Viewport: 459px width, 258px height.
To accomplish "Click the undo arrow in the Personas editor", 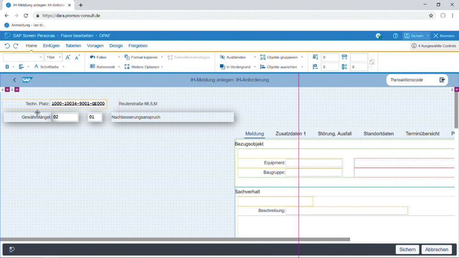I will coord(7,46).
